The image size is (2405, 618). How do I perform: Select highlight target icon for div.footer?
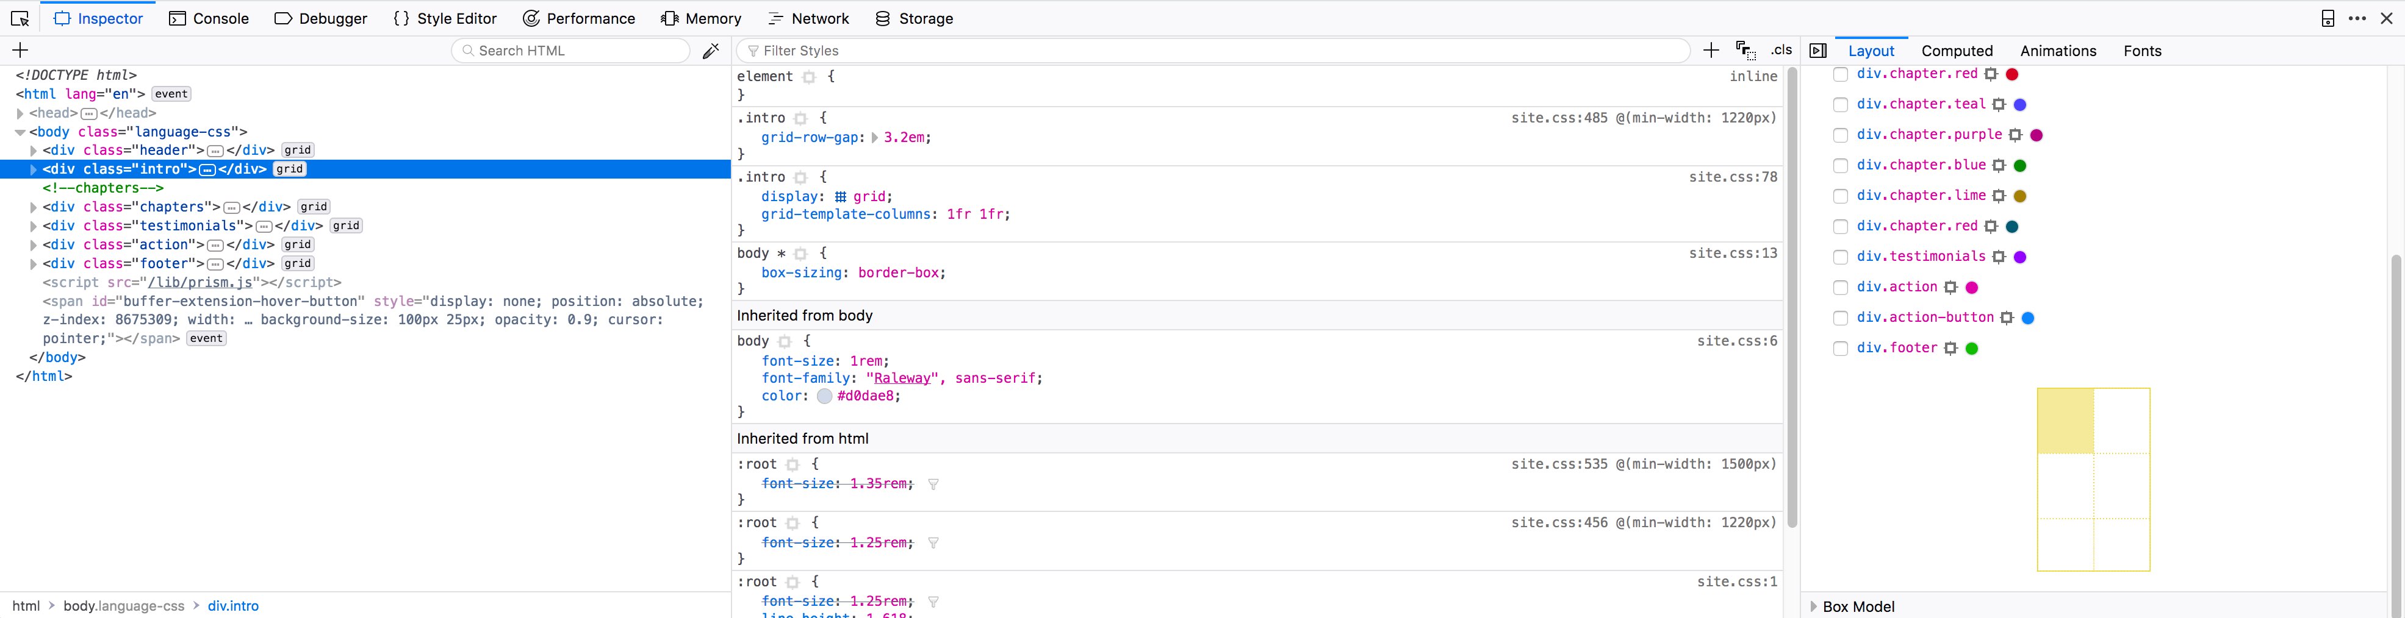(x=1950, y=349)
